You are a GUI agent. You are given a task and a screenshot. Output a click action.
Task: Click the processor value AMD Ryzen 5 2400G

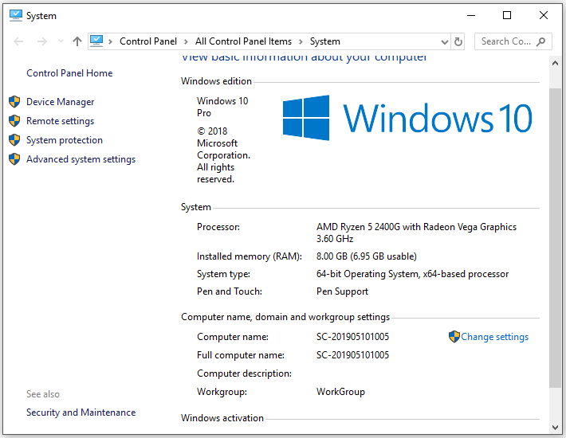pyautogui.click(x=416, y=233)
